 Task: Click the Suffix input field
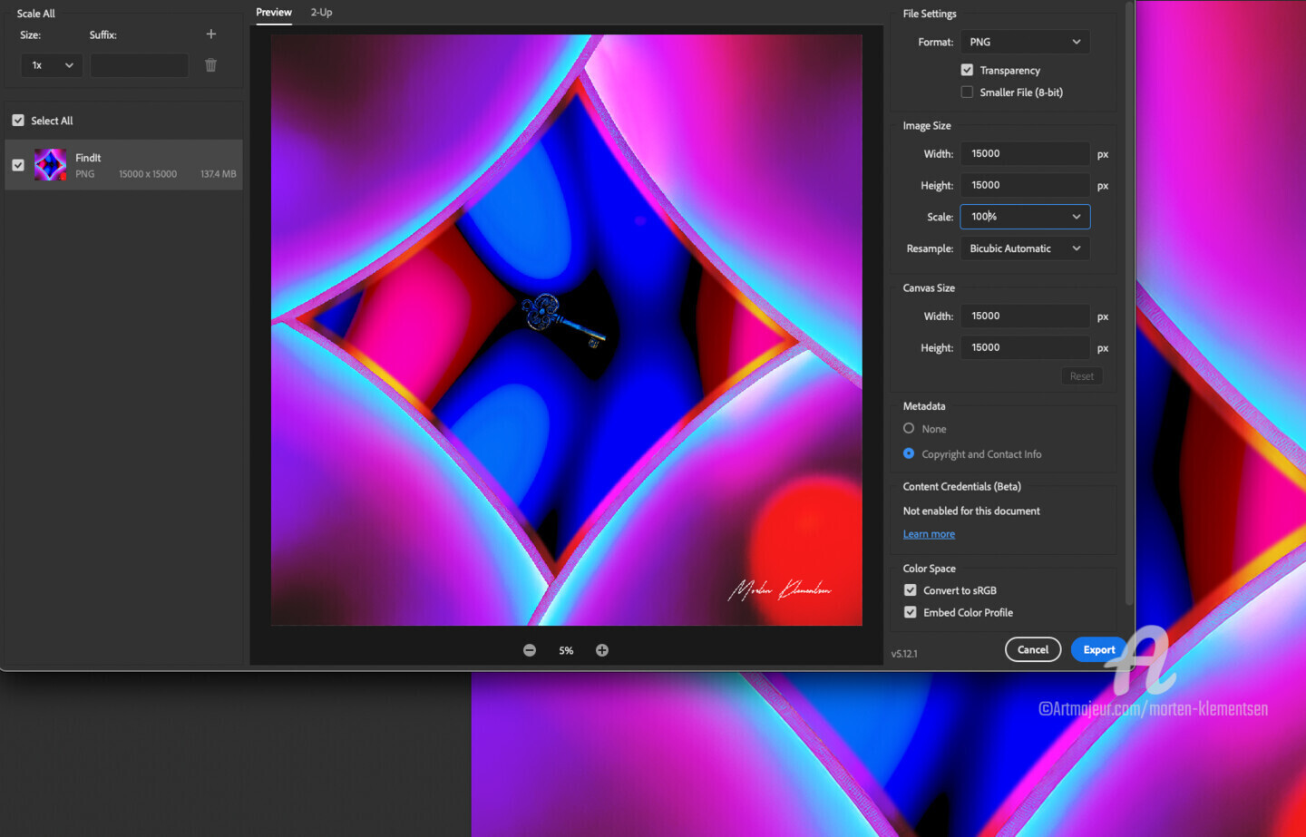[139, 65]
